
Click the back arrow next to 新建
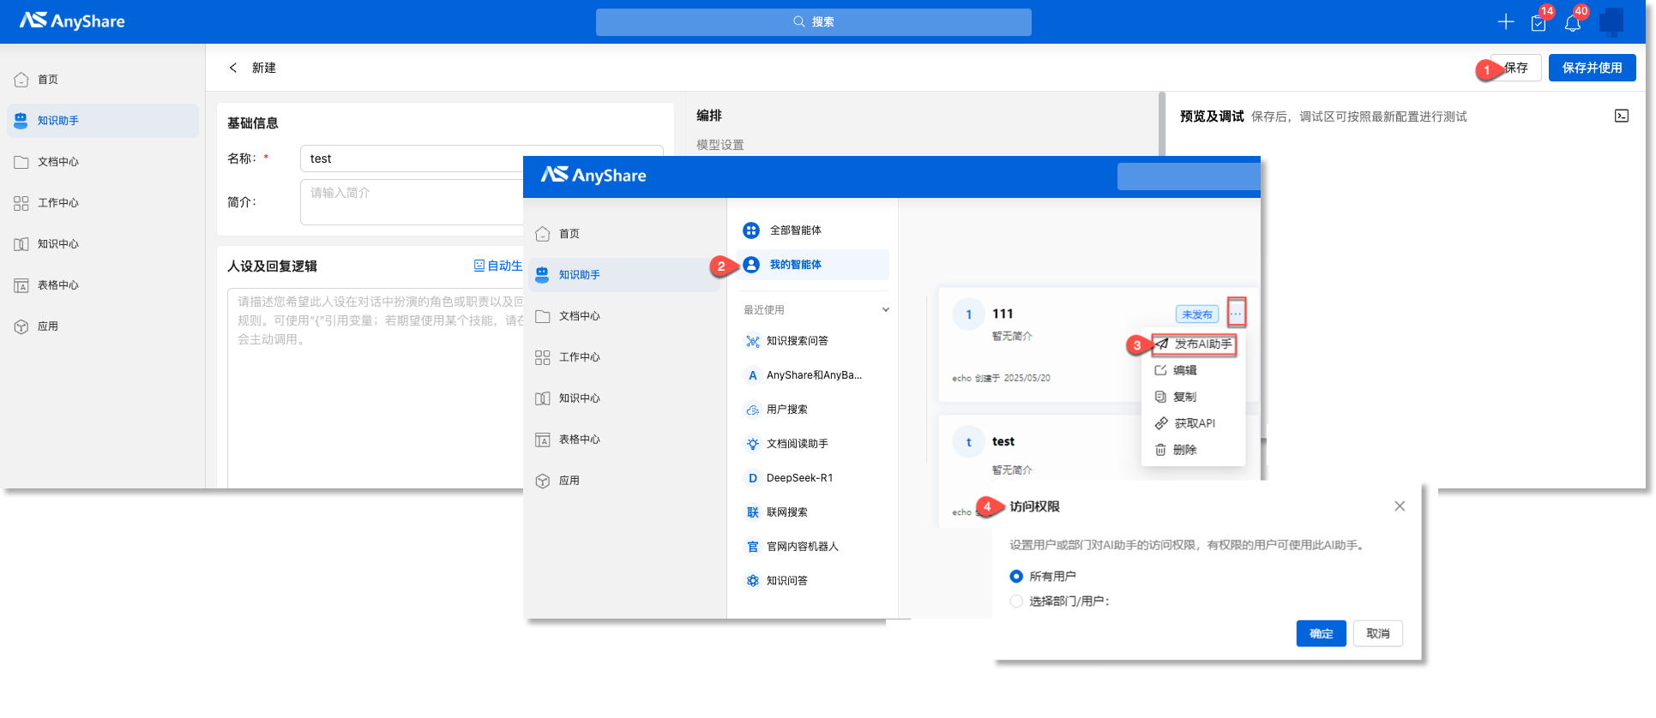click(232, 68)
